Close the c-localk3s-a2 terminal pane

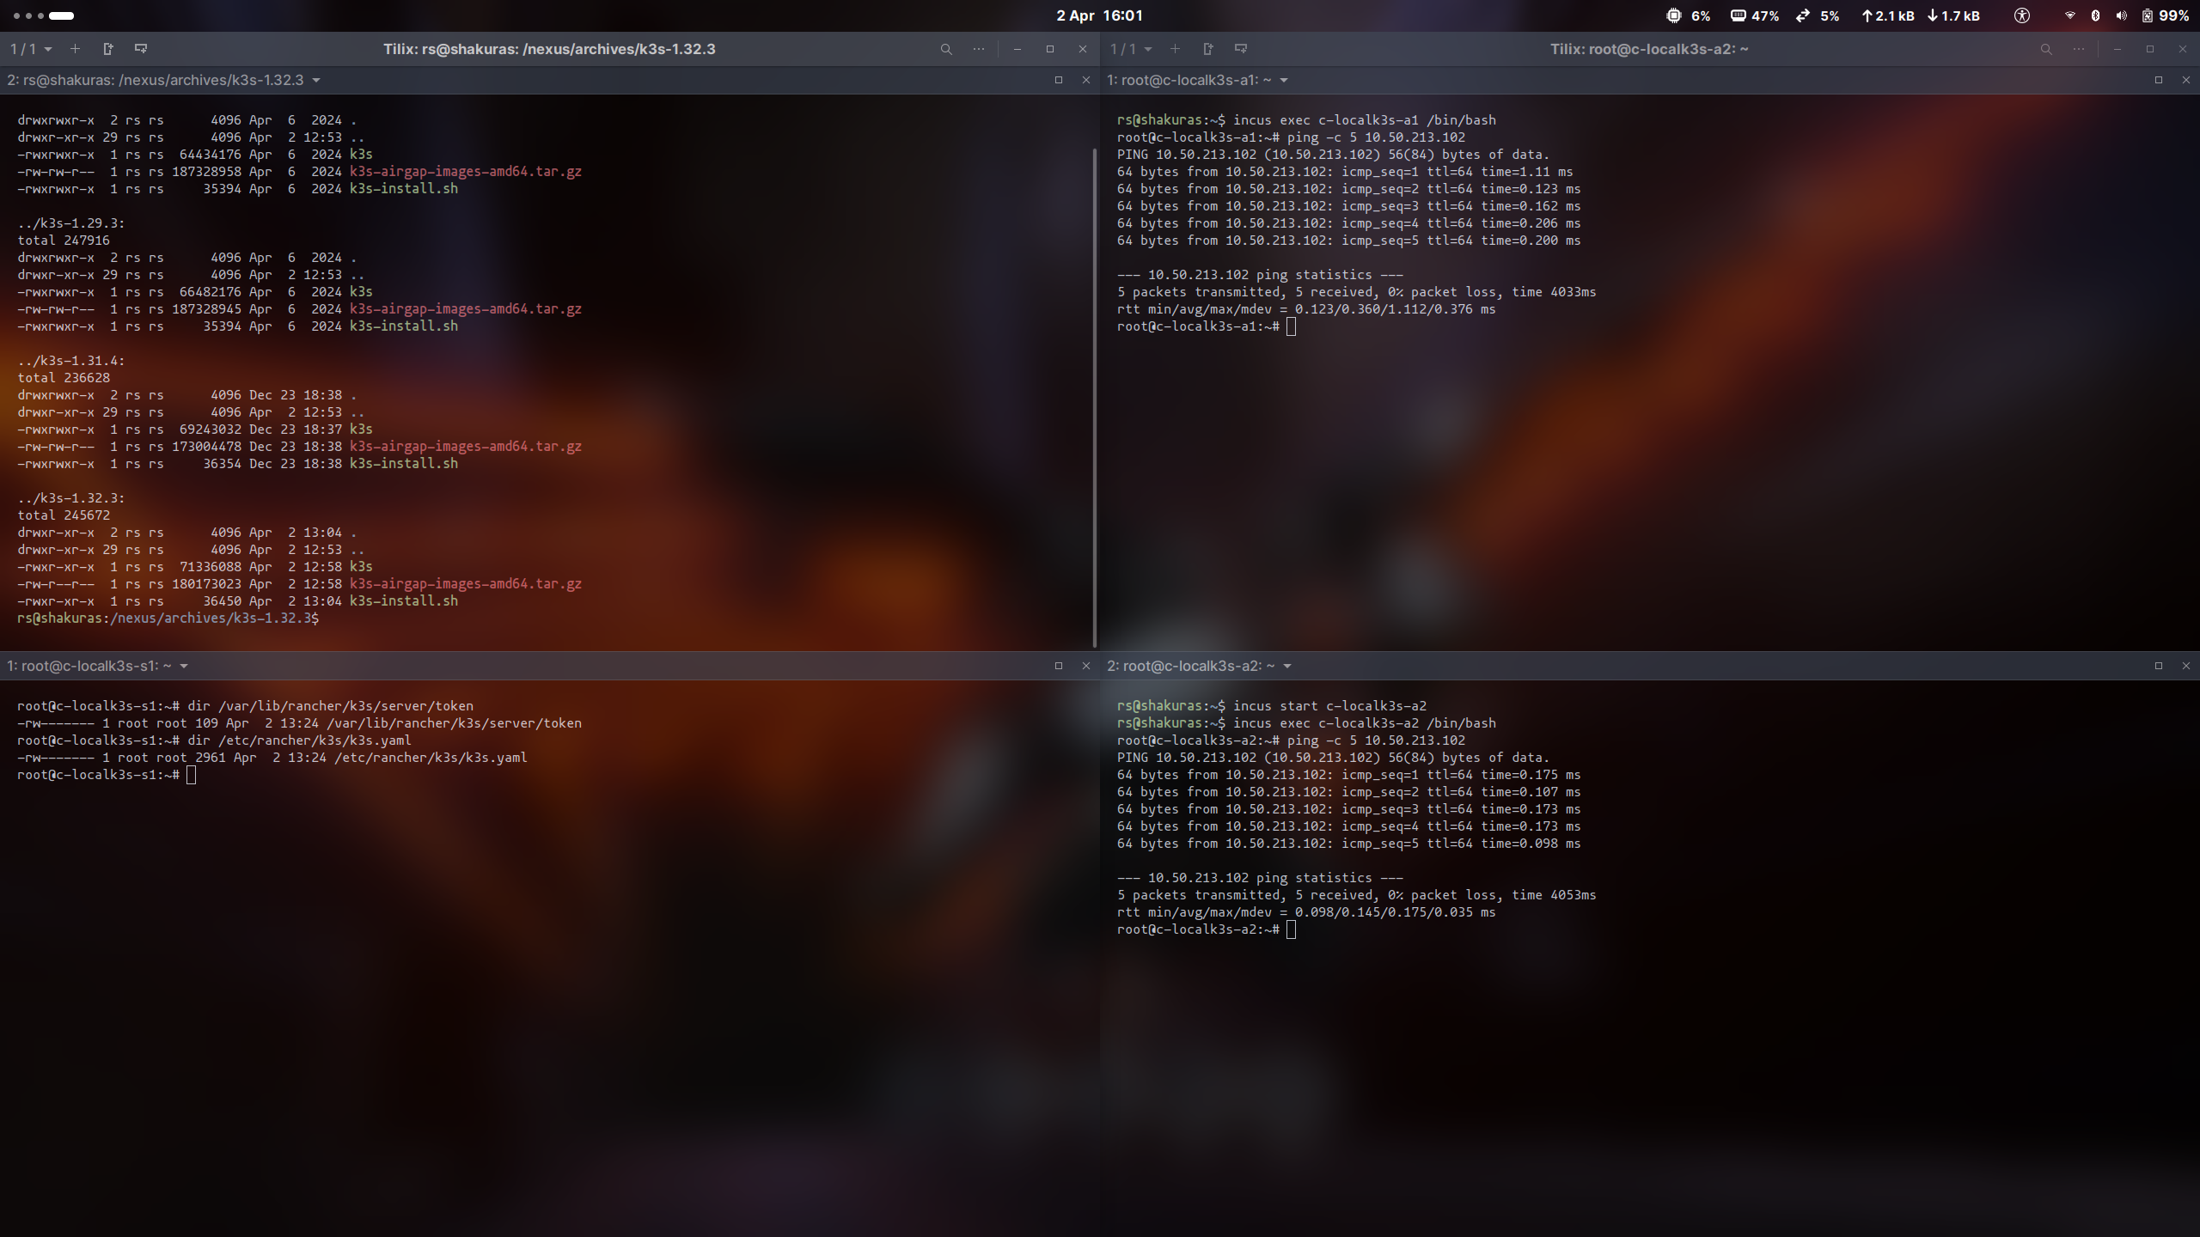click(x=2186, y=666)
